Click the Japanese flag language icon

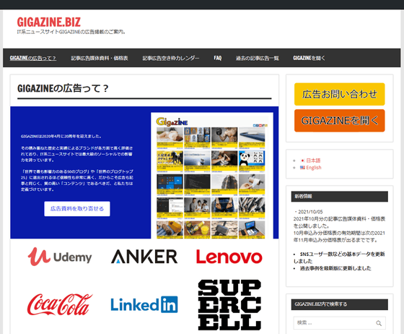[x=303, y=160]
